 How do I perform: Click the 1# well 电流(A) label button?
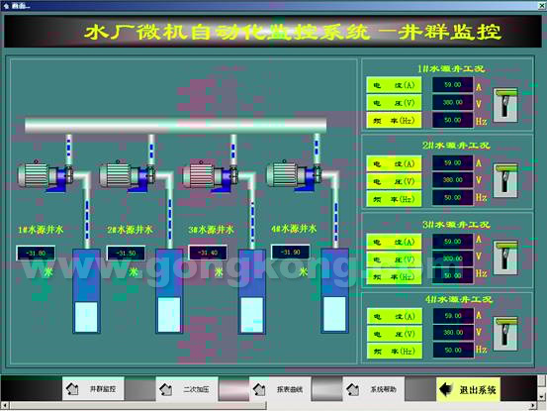394,85
